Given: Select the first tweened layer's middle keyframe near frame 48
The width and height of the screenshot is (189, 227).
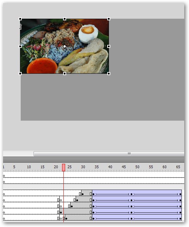Looking at the screenshot, I should coord(131,194).
